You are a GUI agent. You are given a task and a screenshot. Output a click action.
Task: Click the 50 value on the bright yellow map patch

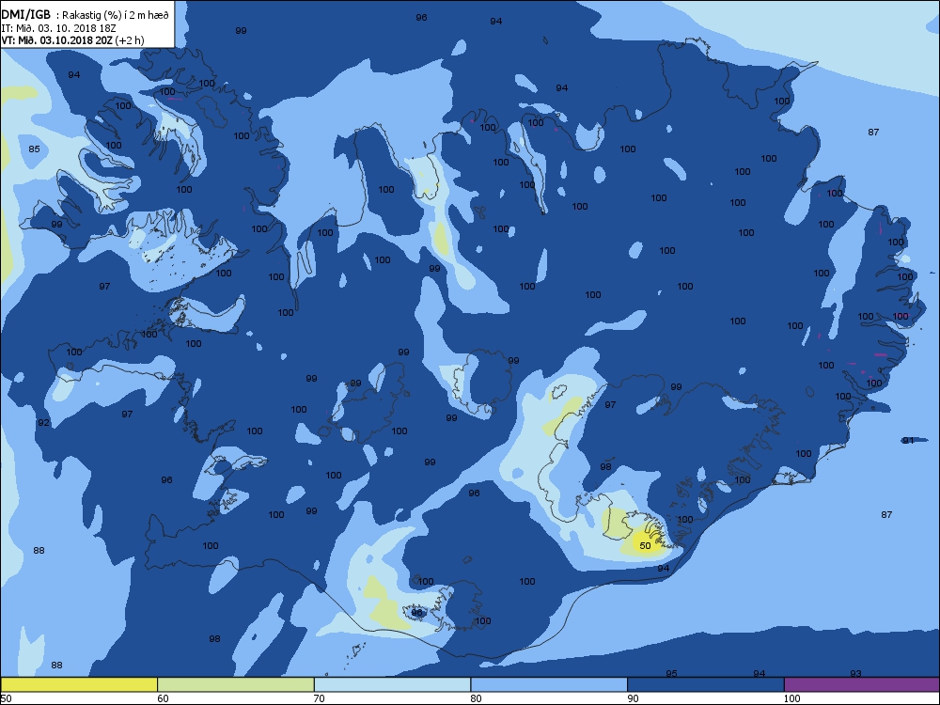645,545
